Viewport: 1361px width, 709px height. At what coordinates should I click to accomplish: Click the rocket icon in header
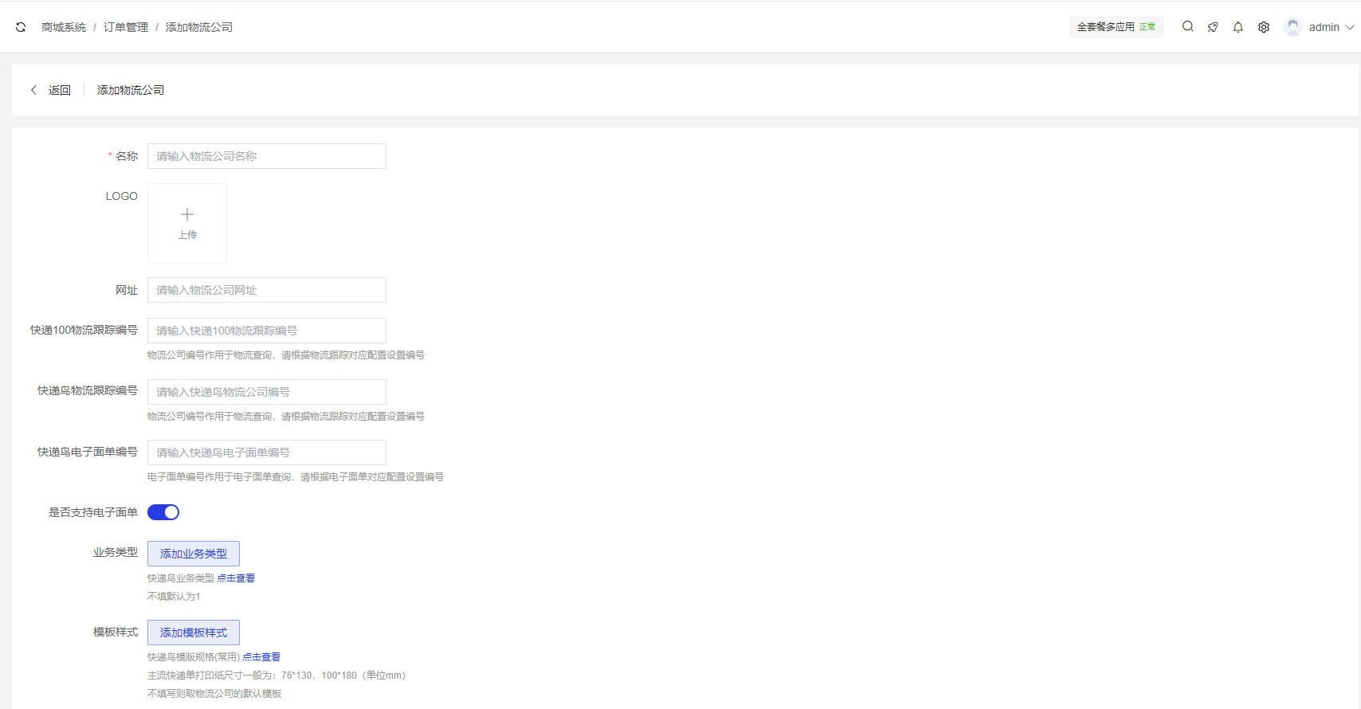(1213, 27)
